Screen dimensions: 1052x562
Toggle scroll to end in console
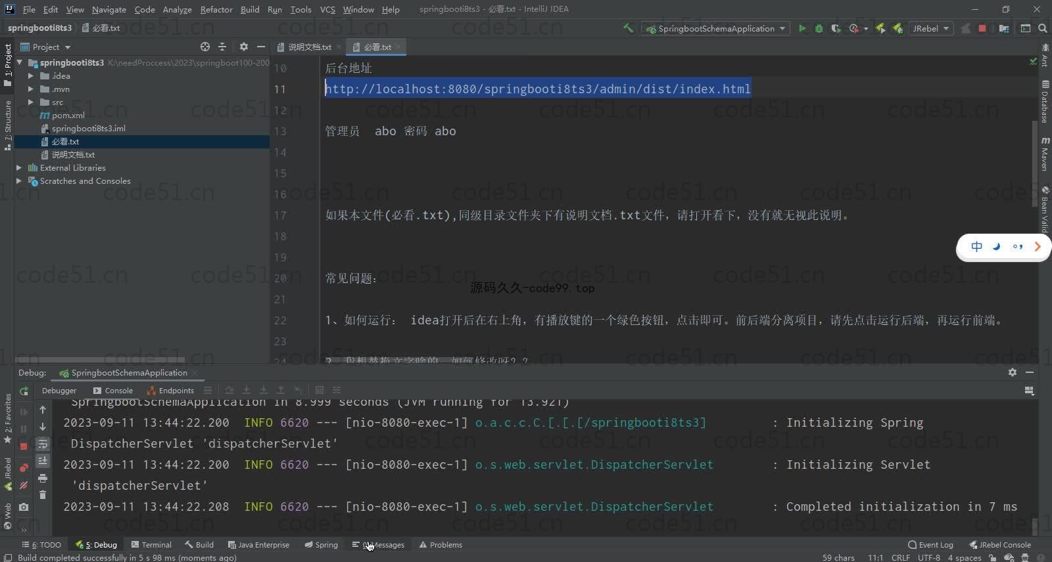[43, 461]
